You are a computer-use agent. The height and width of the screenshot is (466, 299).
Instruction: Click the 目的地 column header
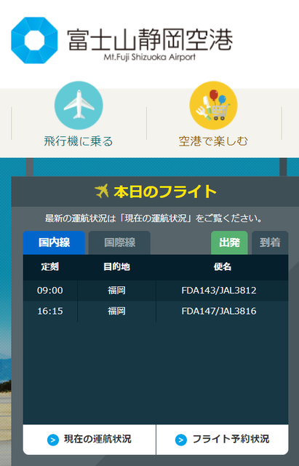coord(116,267)
